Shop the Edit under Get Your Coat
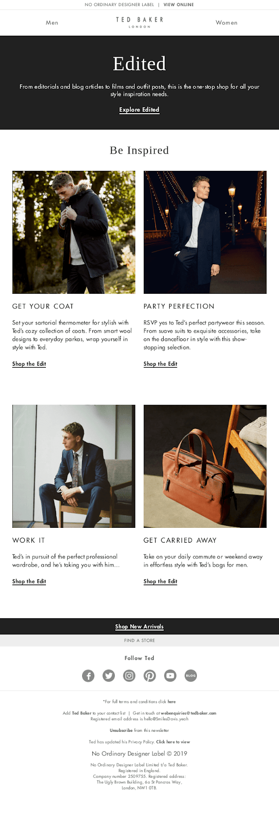 29,364
